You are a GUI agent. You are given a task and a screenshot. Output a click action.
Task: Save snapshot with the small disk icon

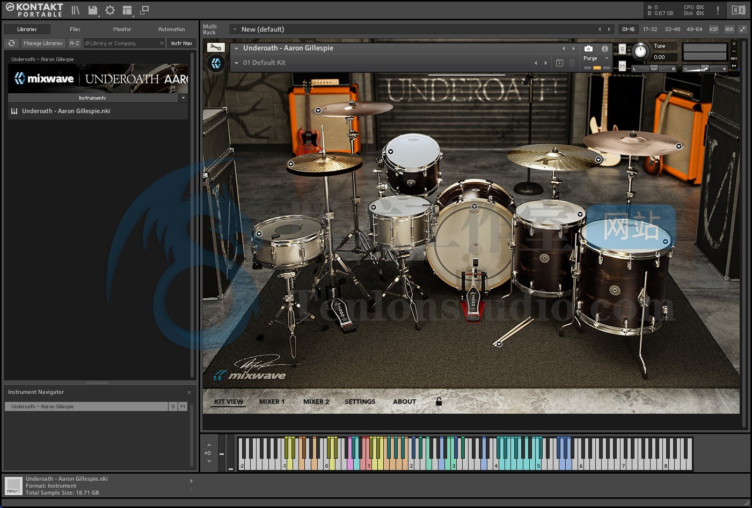559,63
